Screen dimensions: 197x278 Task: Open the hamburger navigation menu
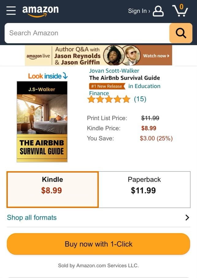11,11
